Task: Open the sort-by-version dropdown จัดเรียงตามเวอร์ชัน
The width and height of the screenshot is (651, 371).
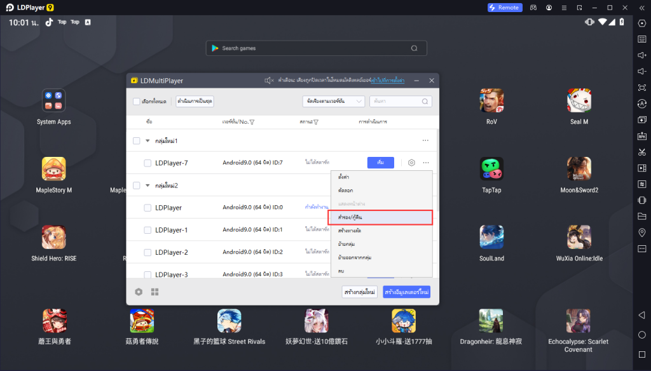Action: point(333,101)
